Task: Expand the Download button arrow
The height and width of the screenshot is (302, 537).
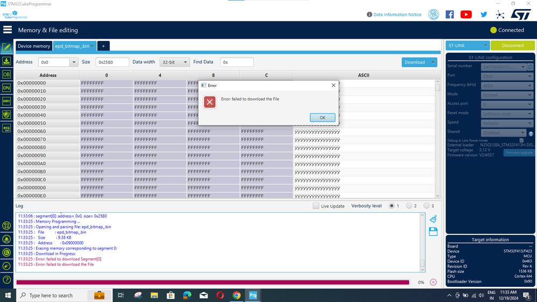Action: tap(433, 62)
